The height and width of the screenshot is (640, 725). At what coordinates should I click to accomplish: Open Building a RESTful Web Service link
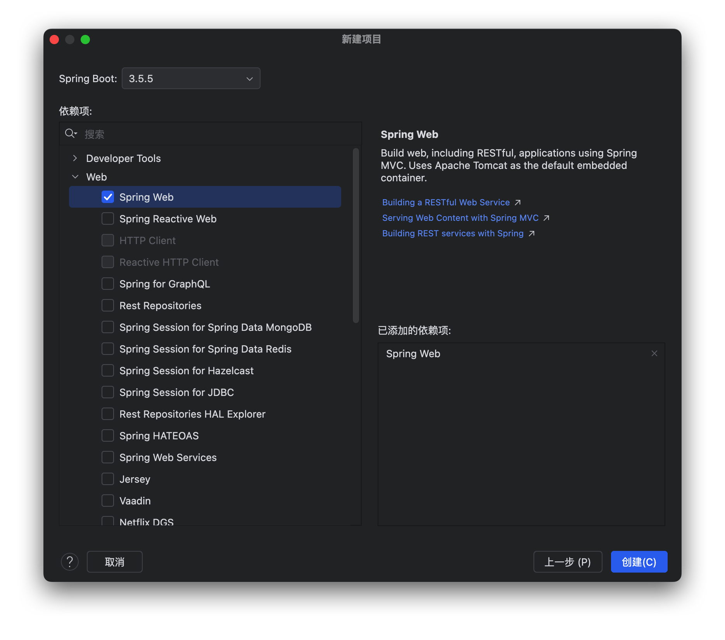coord(446,202)
